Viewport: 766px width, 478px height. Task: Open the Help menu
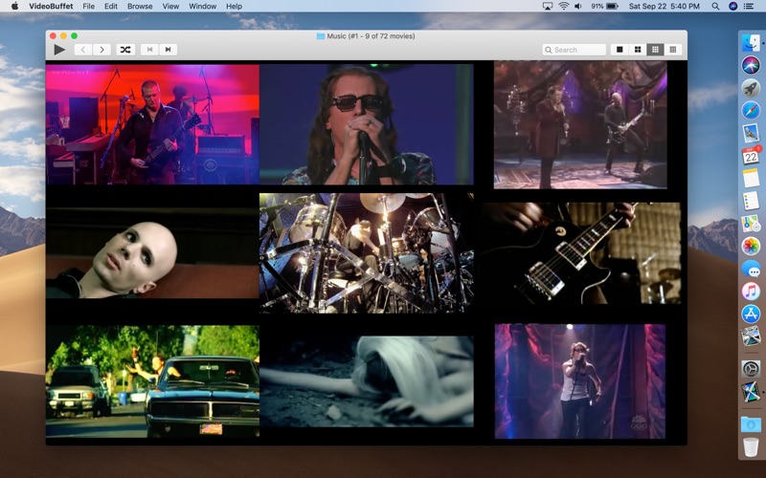click(234, 7)
